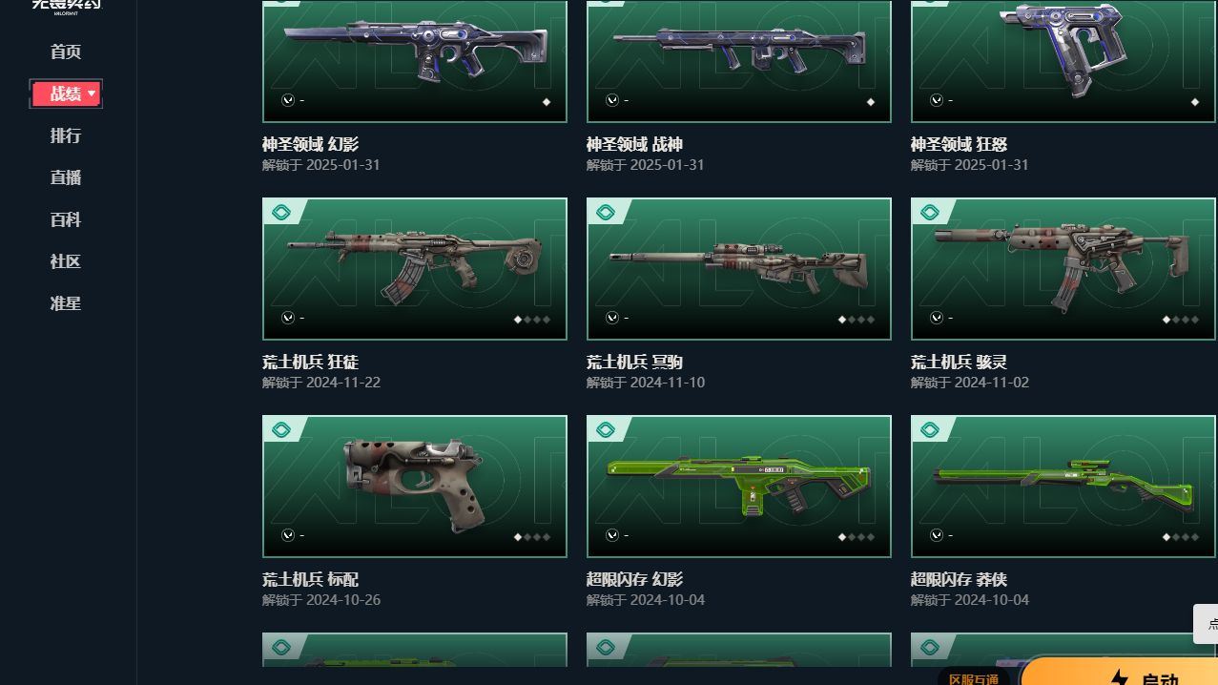The width and height of the screenshot is (1218, 685).
Task: Click the round chevron icon on 神圣领域 幻影
Action: 288,100
